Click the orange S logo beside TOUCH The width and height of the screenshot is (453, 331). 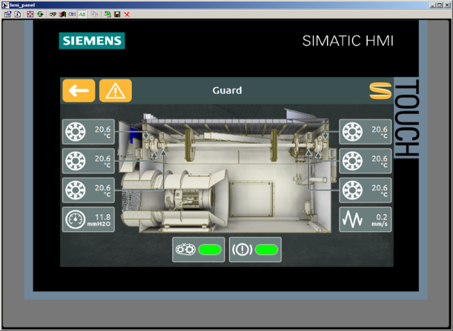(x=381, y=90)
